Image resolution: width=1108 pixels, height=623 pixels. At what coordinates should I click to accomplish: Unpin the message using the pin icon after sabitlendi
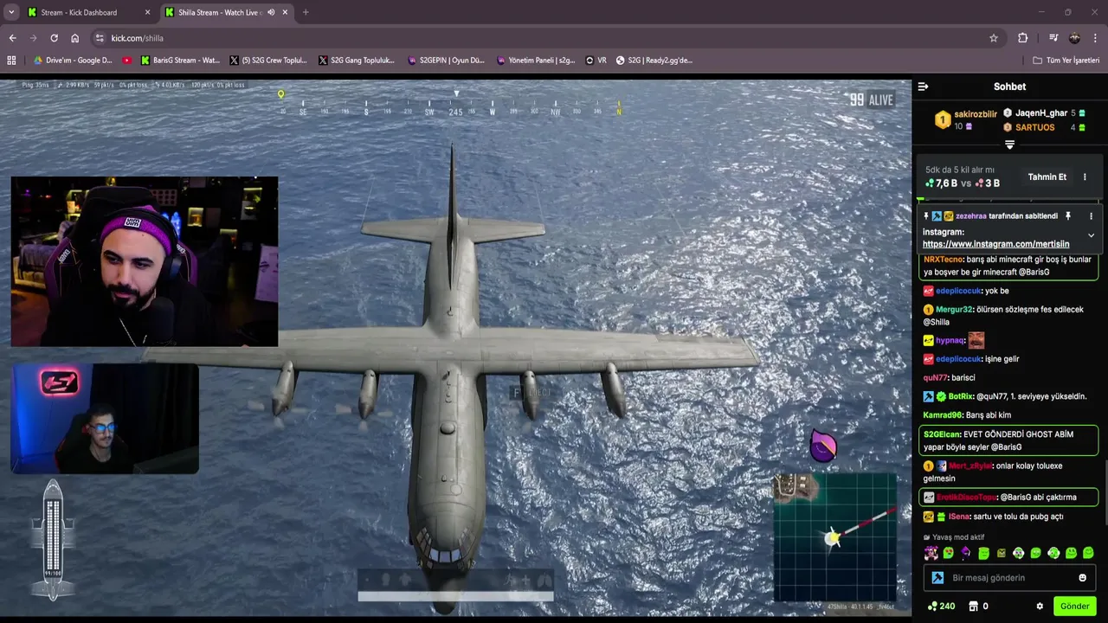1067,216
